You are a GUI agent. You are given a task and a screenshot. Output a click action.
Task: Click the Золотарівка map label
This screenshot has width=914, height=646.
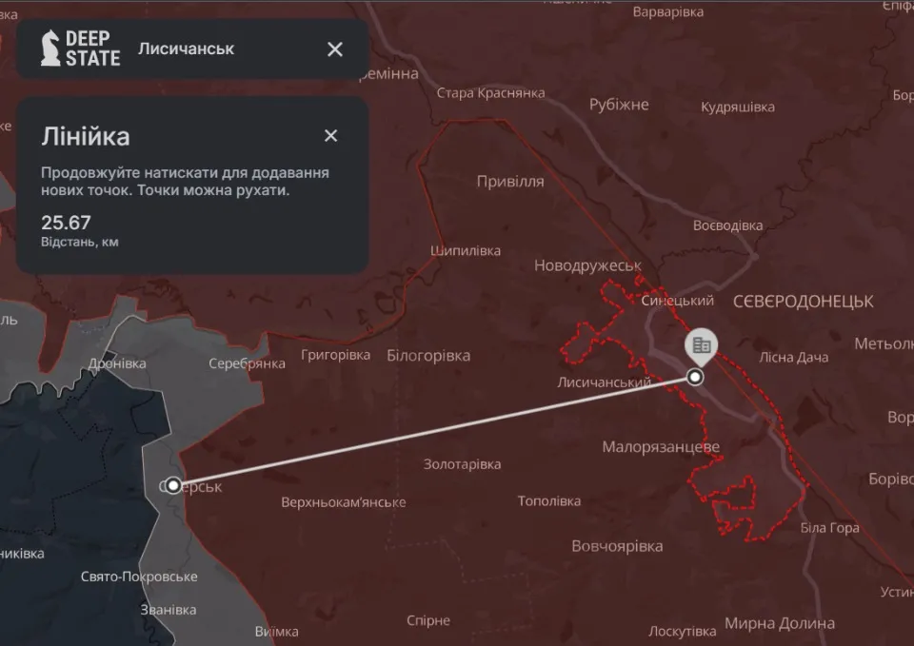point(463,464)
